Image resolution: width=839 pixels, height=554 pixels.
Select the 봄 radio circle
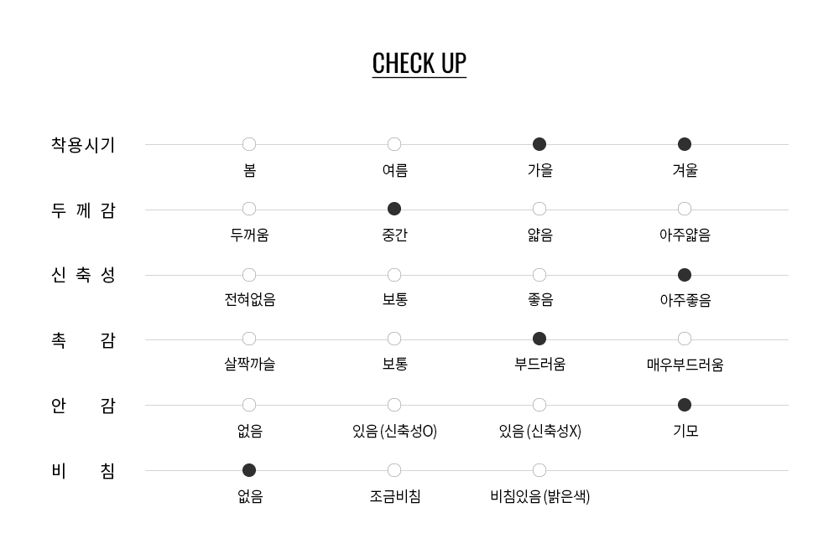tap(249, 144)
